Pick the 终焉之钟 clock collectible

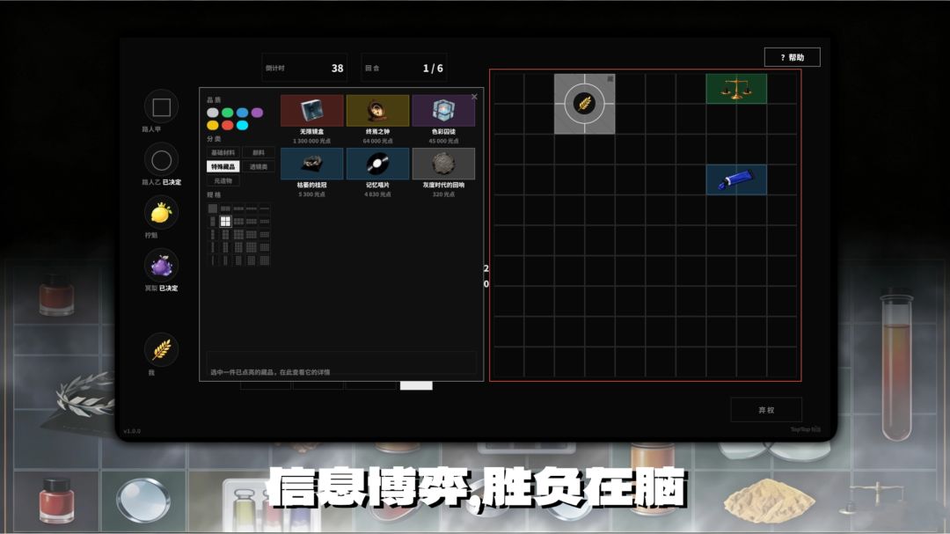coord(377,110)
